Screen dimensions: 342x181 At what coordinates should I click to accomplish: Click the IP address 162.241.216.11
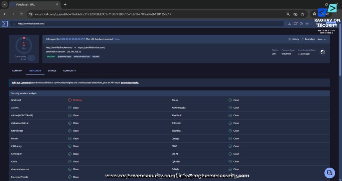tap(74, 52)
